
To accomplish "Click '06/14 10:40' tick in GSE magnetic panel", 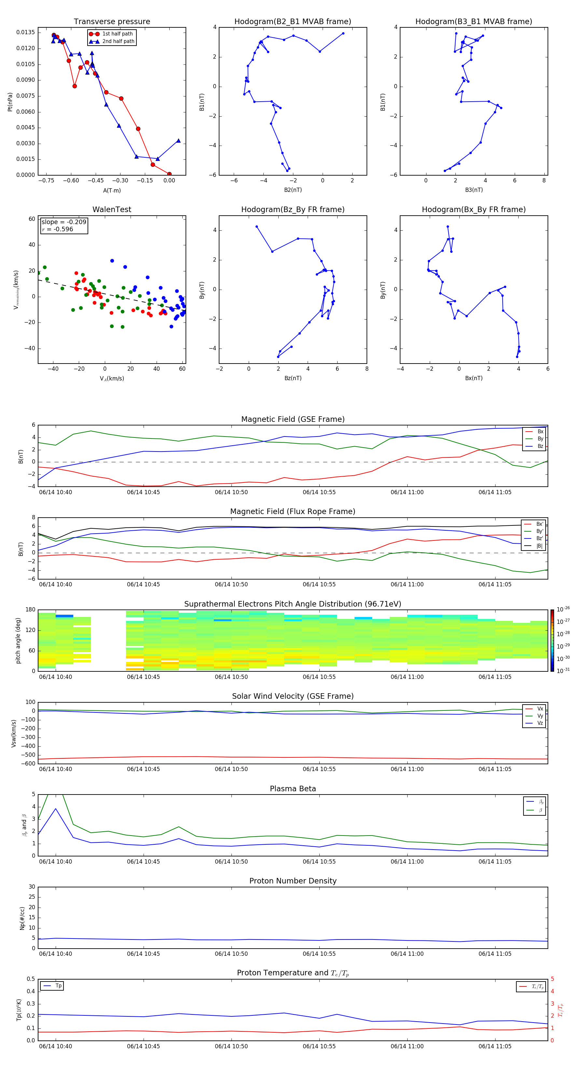I will pos(55,493).
